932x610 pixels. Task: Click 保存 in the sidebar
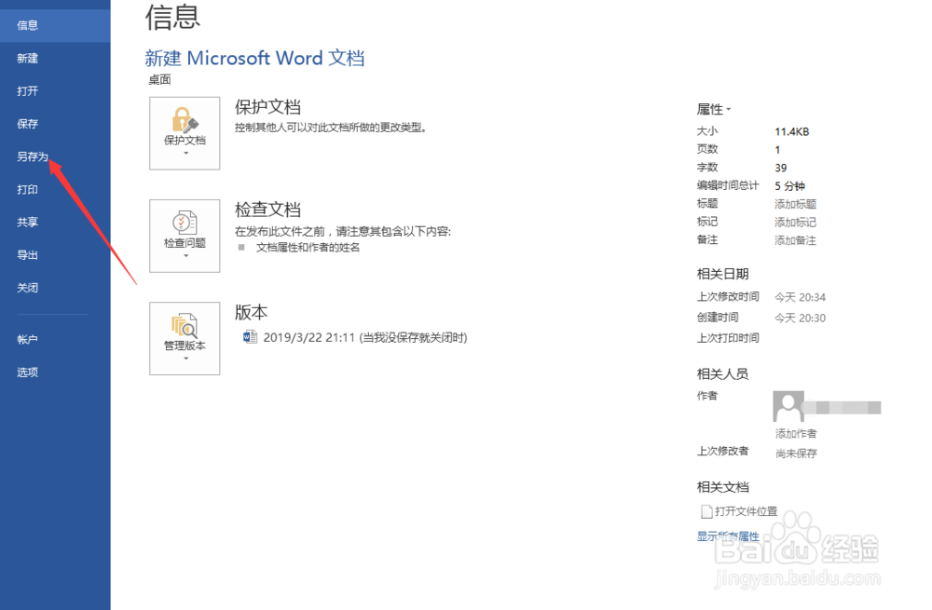(27, 124)
